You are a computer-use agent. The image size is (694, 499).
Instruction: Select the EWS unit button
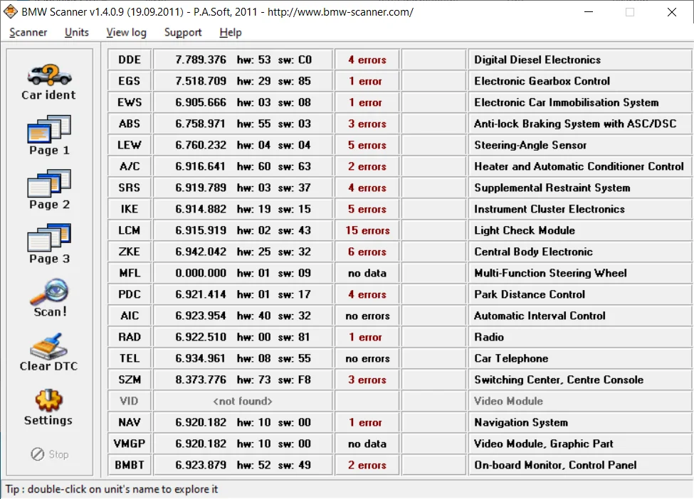point(130,102)
